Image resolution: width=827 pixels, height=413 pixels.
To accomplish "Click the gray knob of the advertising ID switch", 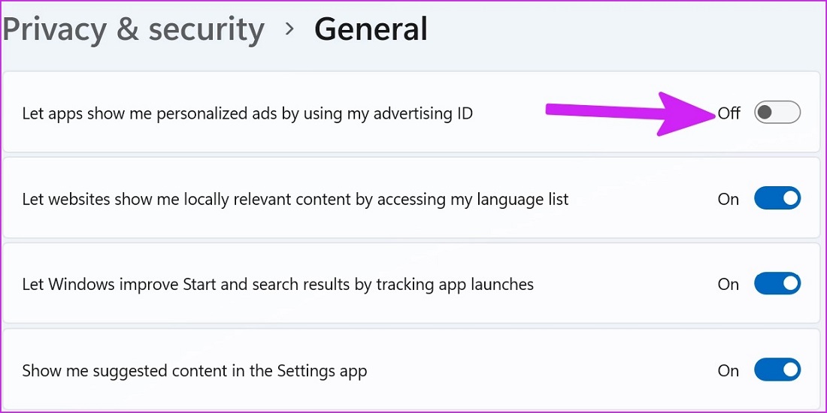I will tap(765, 113).
